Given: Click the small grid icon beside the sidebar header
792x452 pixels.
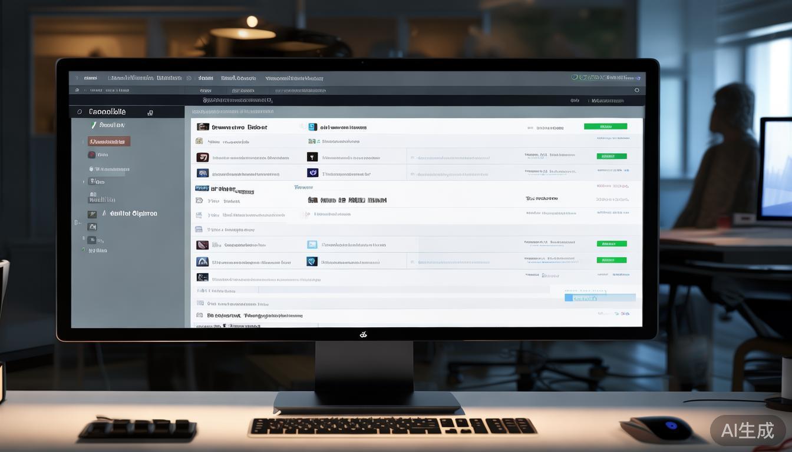Looking at the screenshot, I should (x=150, y=112).
